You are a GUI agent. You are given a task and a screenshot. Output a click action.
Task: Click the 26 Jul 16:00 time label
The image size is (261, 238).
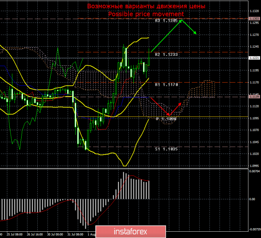tap(35, 234)
